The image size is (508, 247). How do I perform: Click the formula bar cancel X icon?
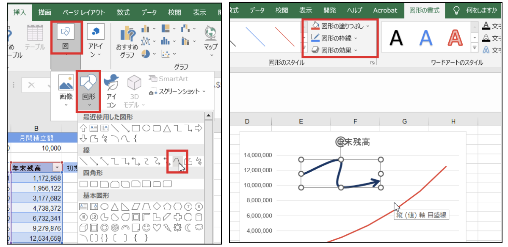31,85
